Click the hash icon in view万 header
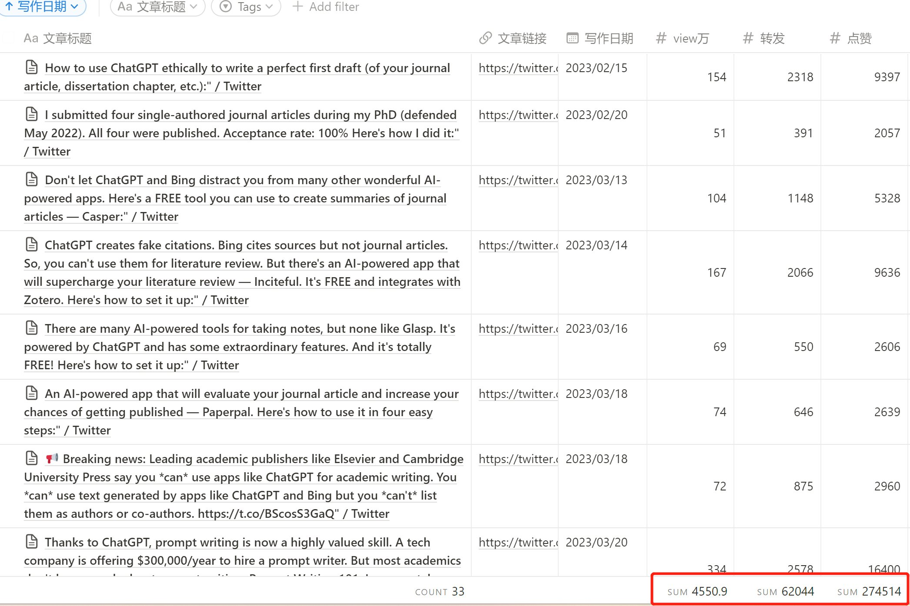 point(661,38)
